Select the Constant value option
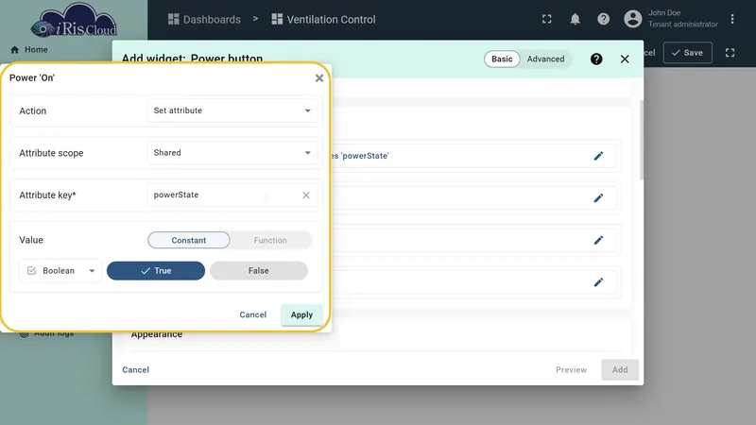756x425 pixels. [188, 240]
